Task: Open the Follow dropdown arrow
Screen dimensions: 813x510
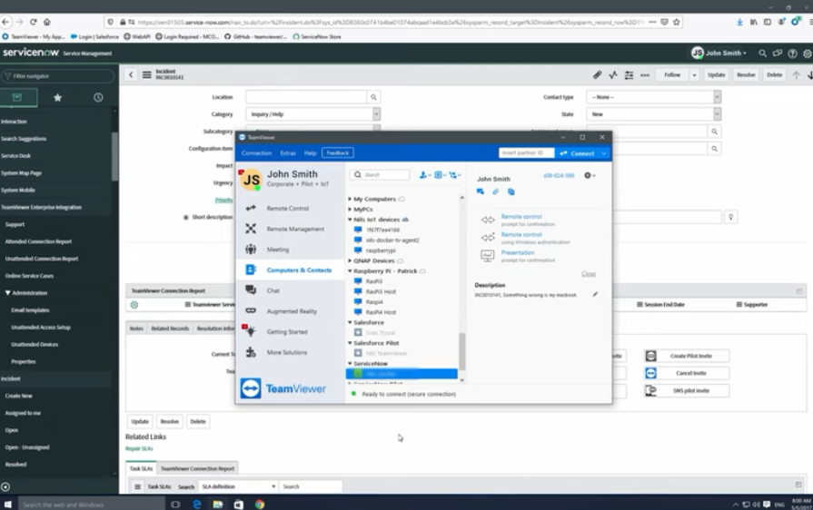Action: 694,75
